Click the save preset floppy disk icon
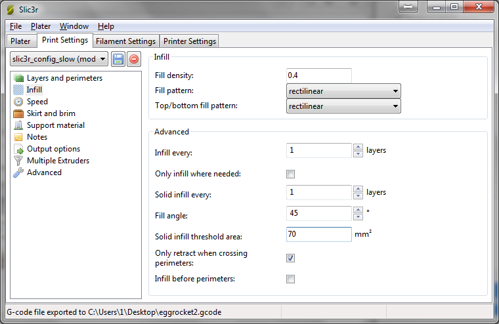 point(118,60)
